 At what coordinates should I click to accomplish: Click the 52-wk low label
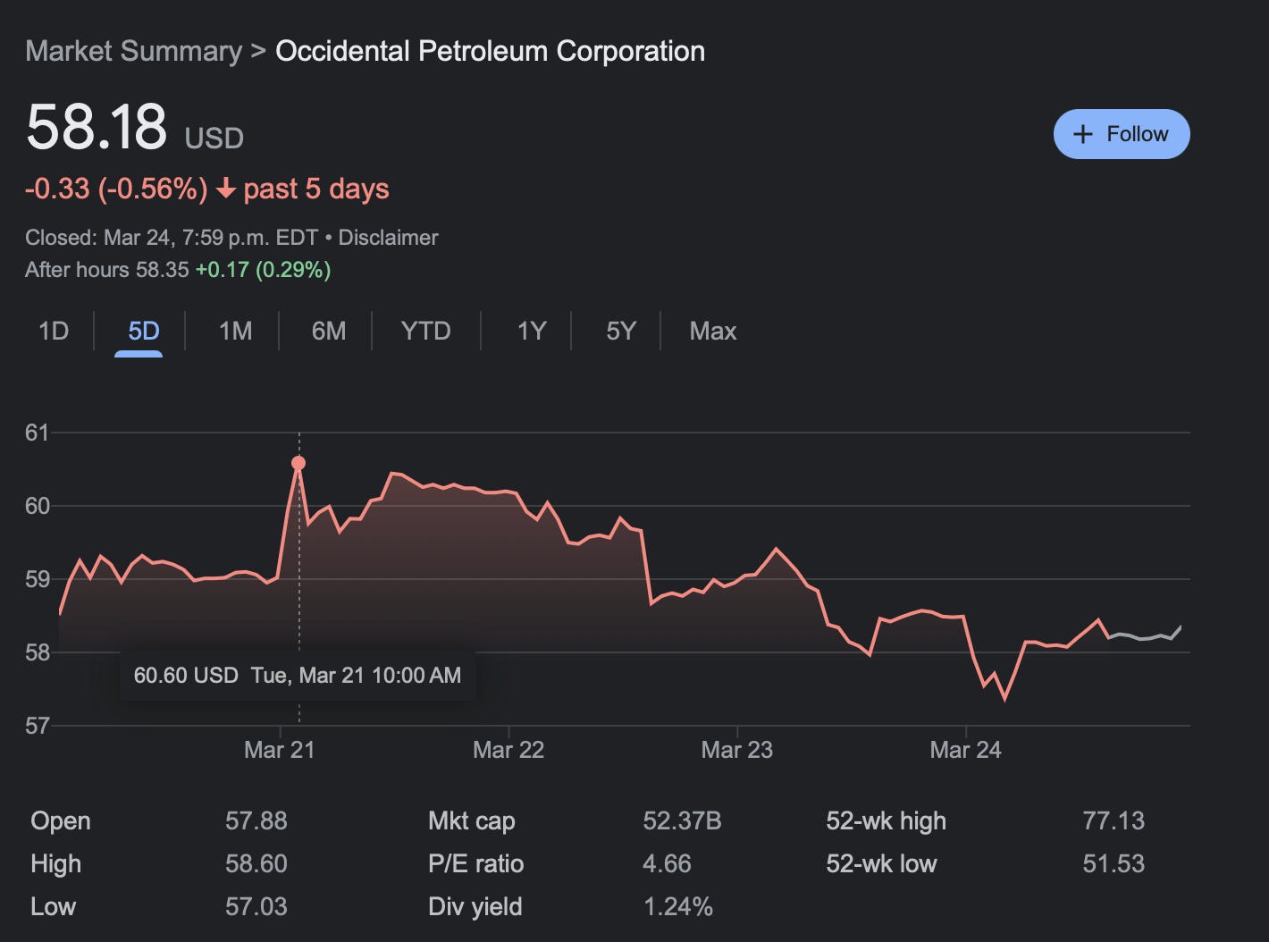coord(881,863)
